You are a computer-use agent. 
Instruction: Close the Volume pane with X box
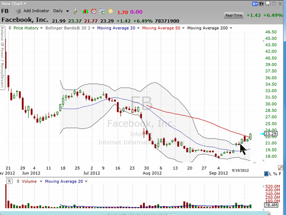[10, 181]
